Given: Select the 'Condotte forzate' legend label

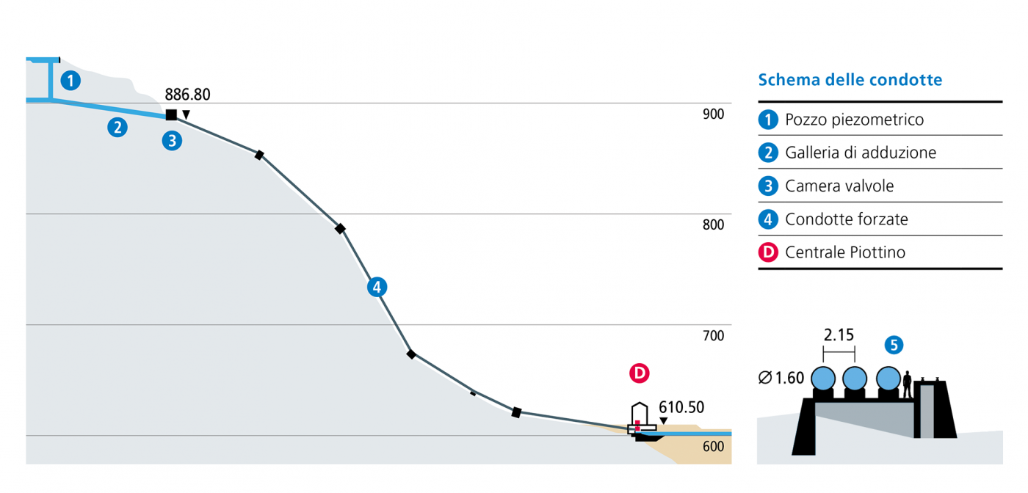Looking at the screenshot, I should 847,219.
